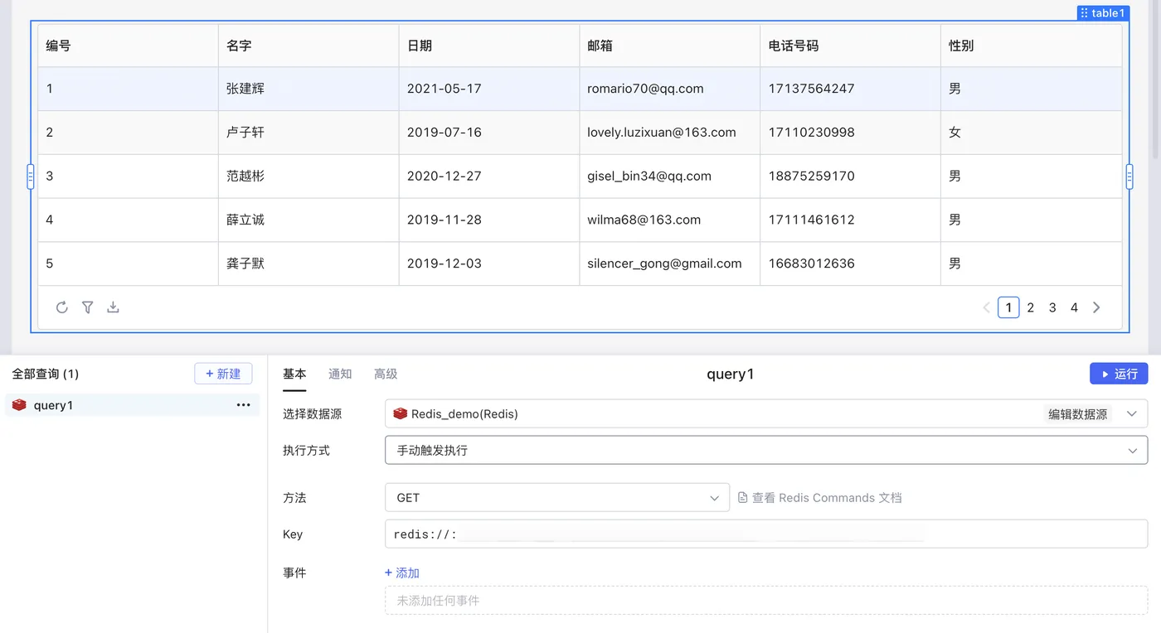Click 添加 to add an event
The height and width of the screenshot is (633, 1161).
click(x=402, y=573)
